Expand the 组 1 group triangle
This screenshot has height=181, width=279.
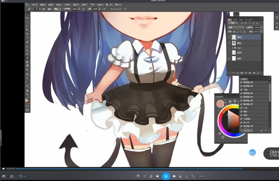[x=233, y=48]
